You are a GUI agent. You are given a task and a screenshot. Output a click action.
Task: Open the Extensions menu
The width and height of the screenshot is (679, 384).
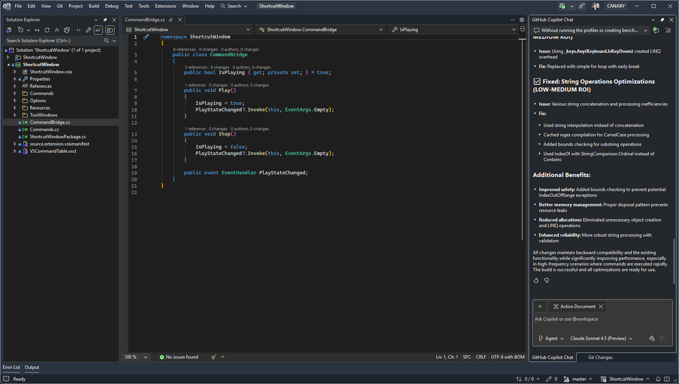point(165,6)
